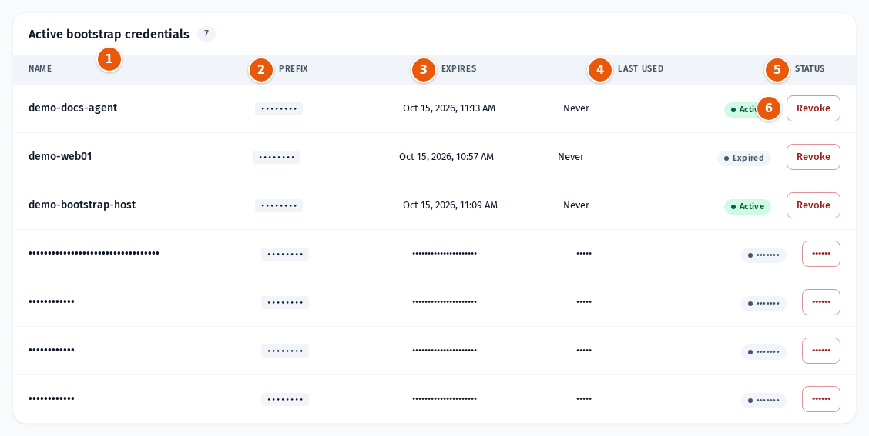
Task: Revoke the demo-web01 credential
Action: point(813,157)
